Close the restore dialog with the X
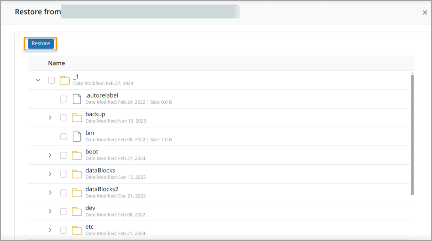This screenshot has height=241, width=432. click(425, 12)
